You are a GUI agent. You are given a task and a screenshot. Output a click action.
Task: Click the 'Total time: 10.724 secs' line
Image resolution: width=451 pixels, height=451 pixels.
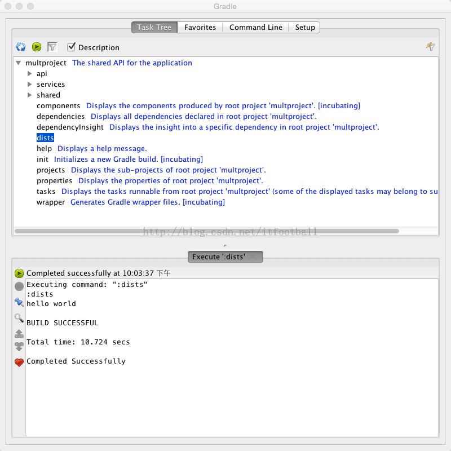tap(78, 342)
